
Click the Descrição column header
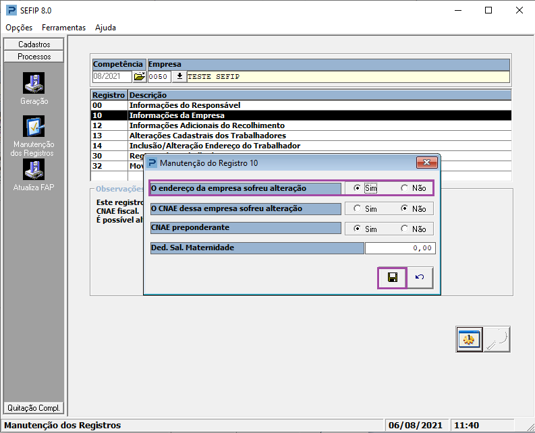pos(320,95)
